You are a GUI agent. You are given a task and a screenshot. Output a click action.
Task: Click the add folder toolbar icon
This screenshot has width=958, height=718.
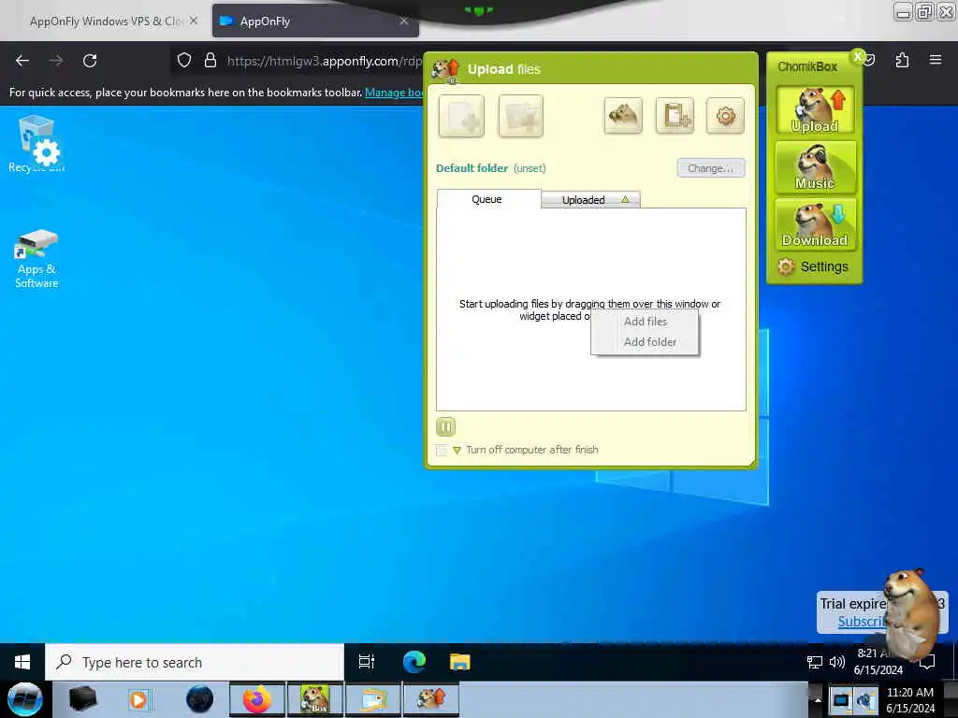tap(520, 115)
